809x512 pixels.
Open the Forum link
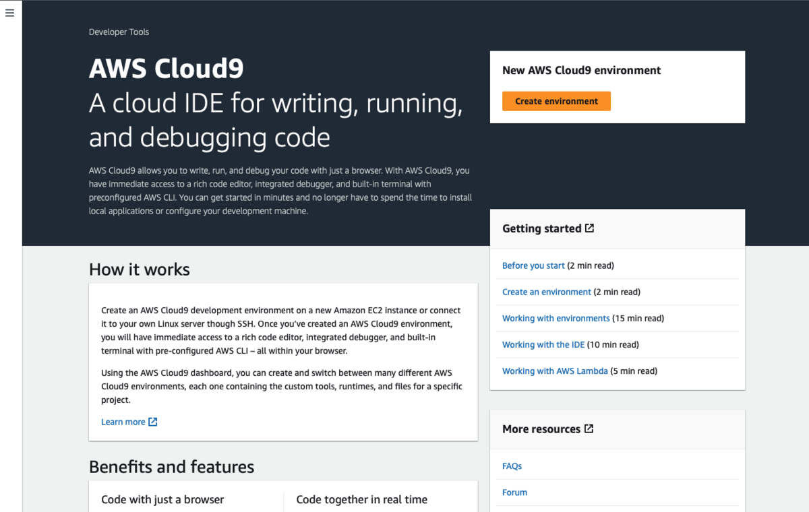(x=515, y=492)
